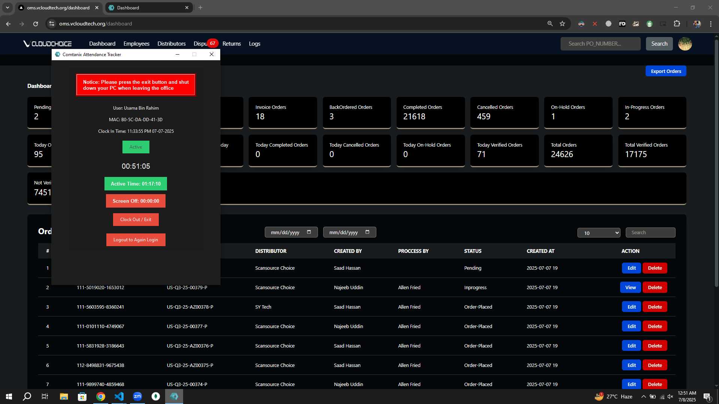Screen dimensions: 719x404
Task: Click the FD extension icon
Action: (622, 24)
